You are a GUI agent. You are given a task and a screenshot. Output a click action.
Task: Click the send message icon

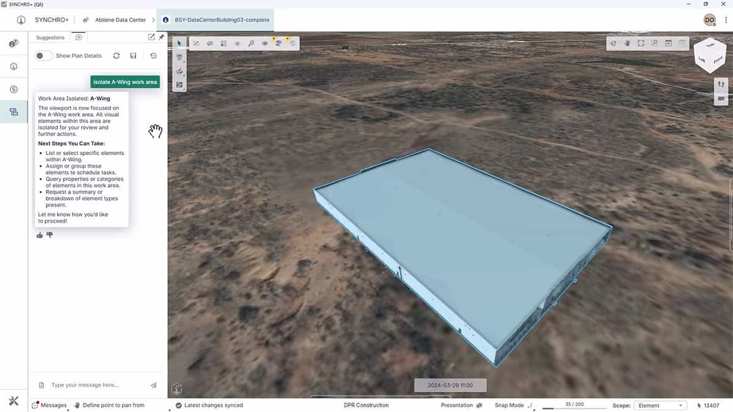click(153, 385)
